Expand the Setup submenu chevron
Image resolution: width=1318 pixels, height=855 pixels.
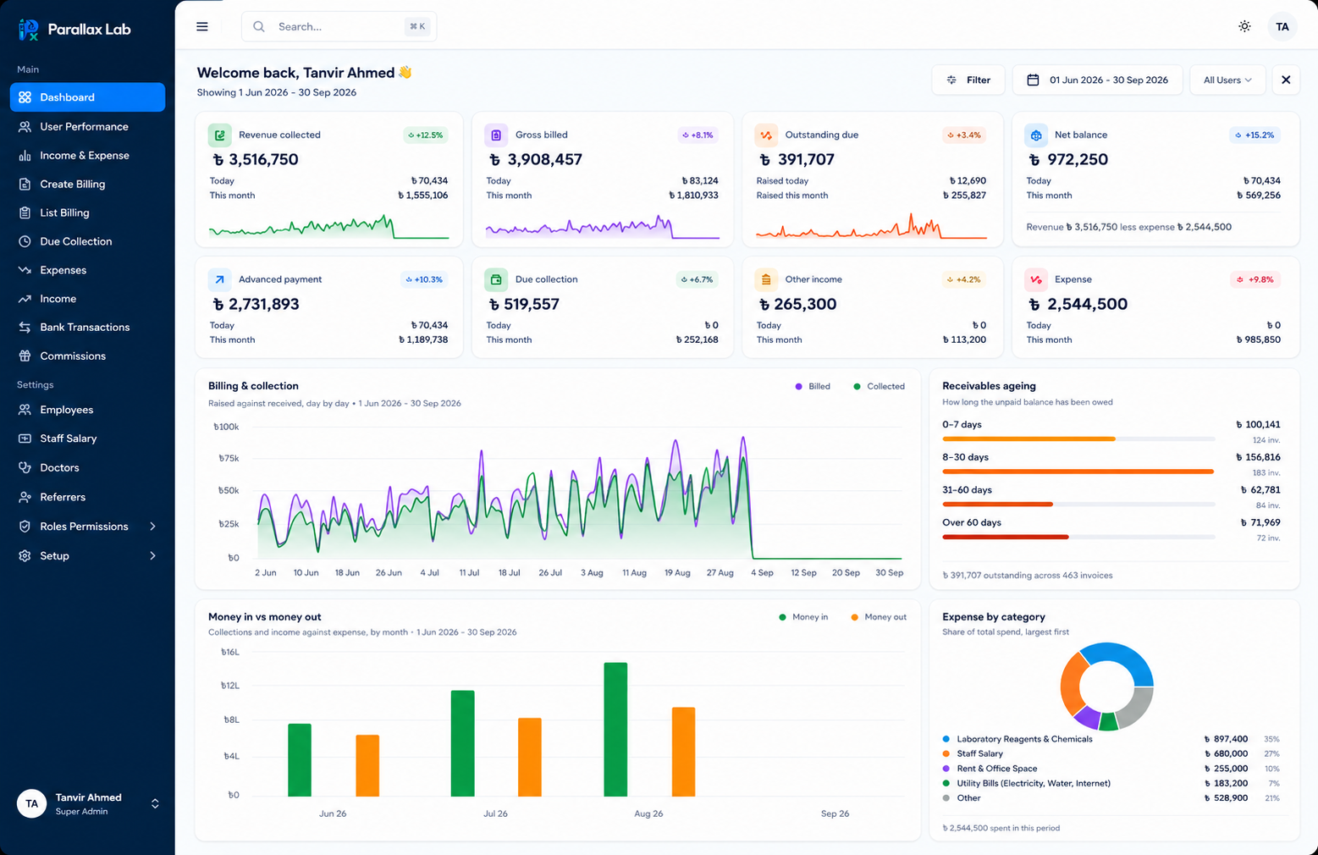[x=152, y=556]
